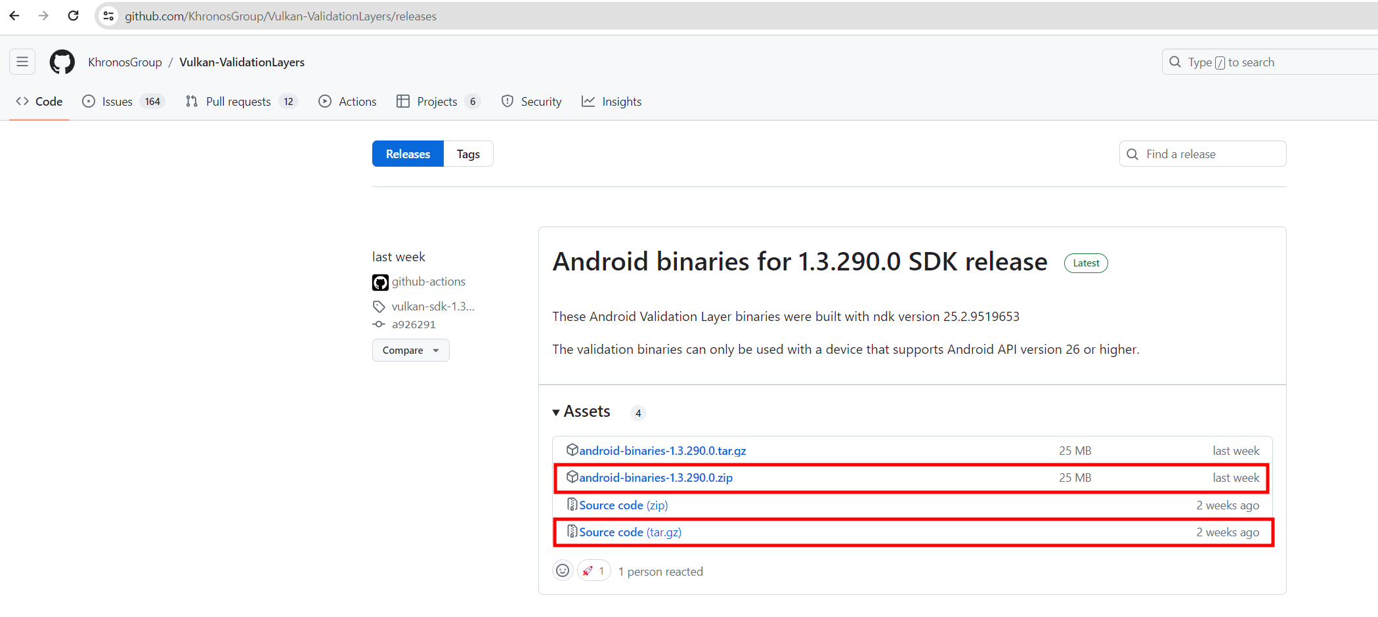The image size is (1378, 617).
Task: Click the Pull requests count badge 12
Action: [288, 102]
